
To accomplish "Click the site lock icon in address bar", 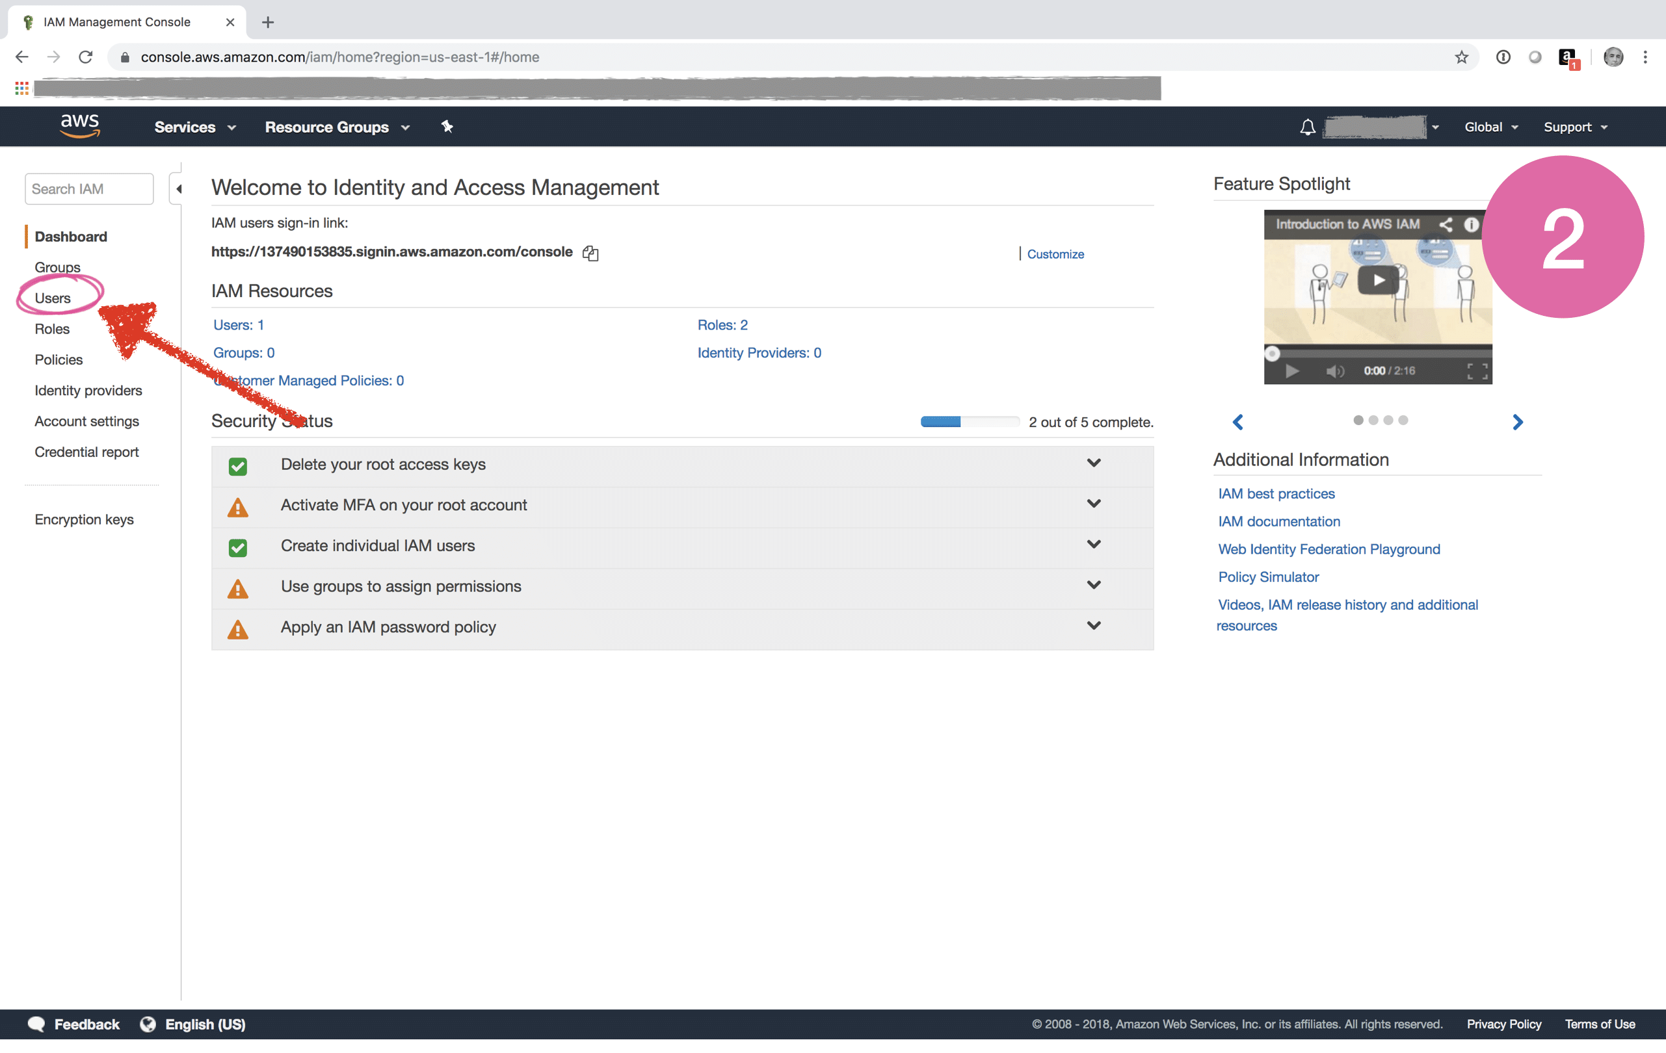I will pos(126,57).
